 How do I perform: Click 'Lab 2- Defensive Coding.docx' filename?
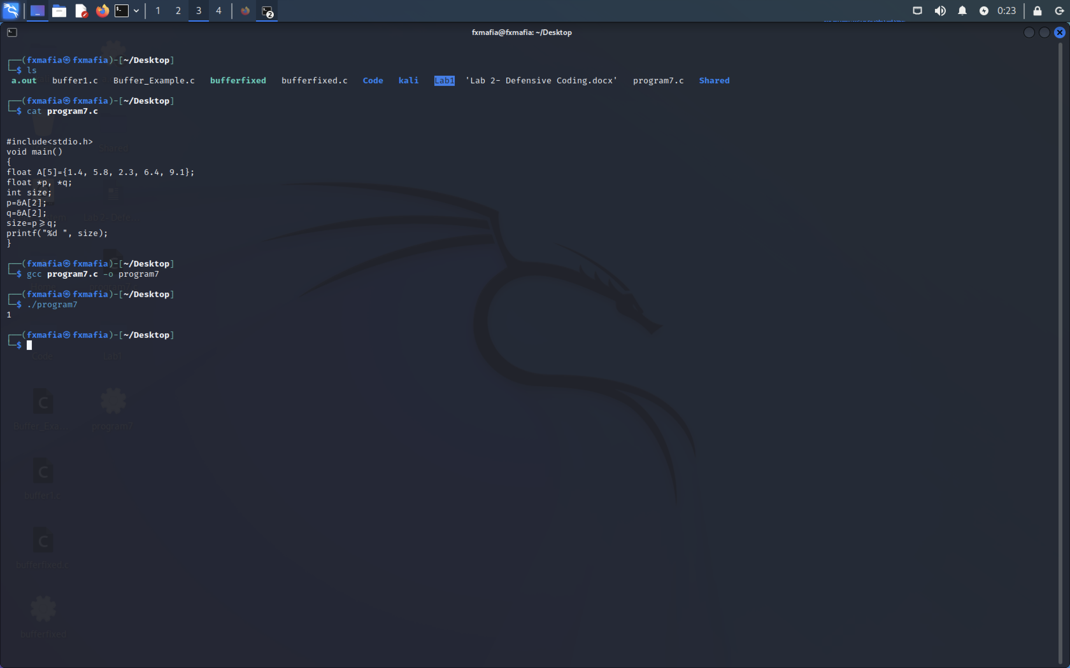click(541, 80)
